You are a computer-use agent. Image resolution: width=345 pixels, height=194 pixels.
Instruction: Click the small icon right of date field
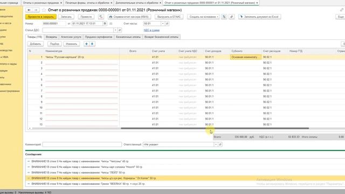pyautogui.click(x=111, y=24)
